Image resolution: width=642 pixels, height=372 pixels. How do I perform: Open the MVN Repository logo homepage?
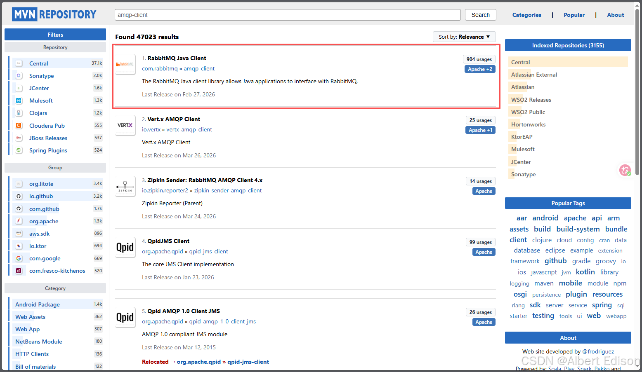pos(54,14)
